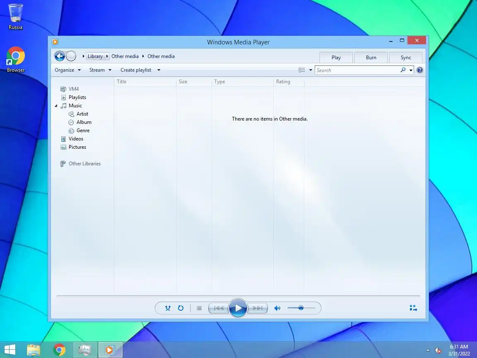Click the Back navigation arrow button
Image resolution: width=477 pixels, height=358 pixels.
(60, 56)
